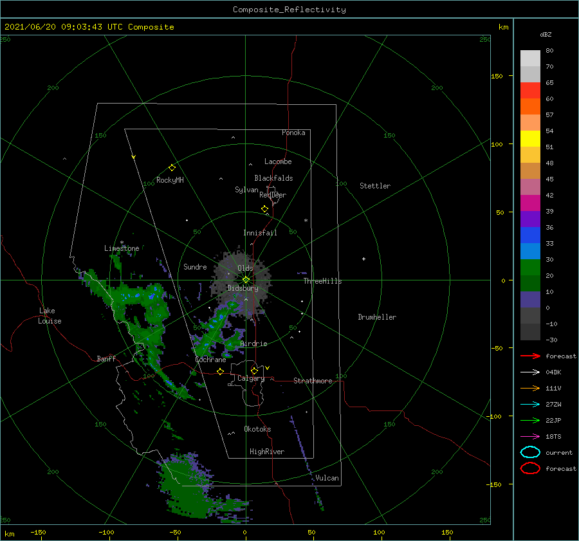
Task: Click the RedDeer city label
Action: tap(273, 195)
